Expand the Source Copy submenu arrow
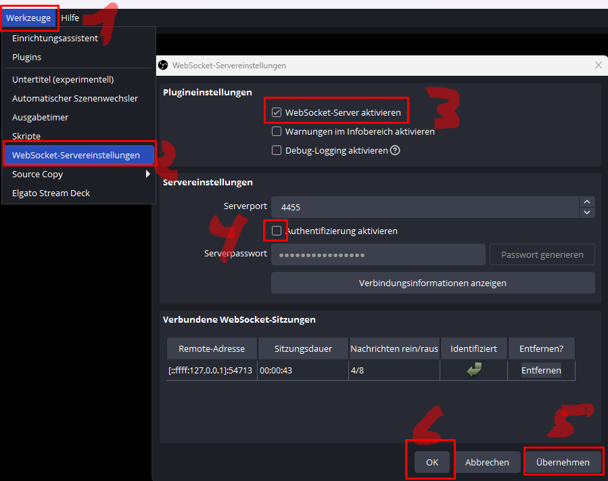608x481 pixels. [x=147, y=175]
